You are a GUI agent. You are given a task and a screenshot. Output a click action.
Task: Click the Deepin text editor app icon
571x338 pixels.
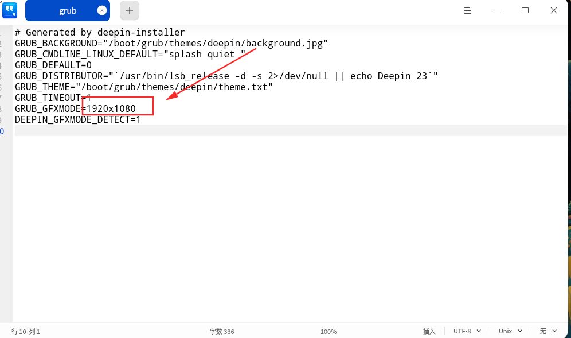pos(10,10)
